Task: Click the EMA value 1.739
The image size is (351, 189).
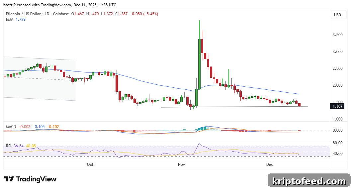Action: click(21, 20)
